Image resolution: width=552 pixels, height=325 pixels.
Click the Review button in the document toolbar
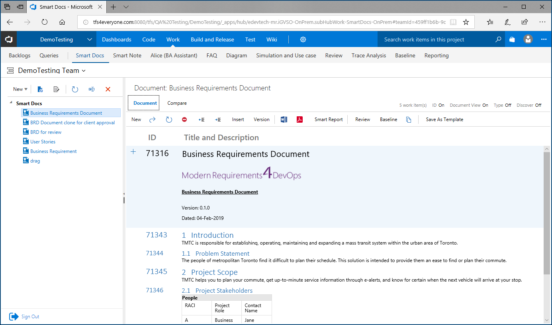pyautogui.click(x=363, y=119)
